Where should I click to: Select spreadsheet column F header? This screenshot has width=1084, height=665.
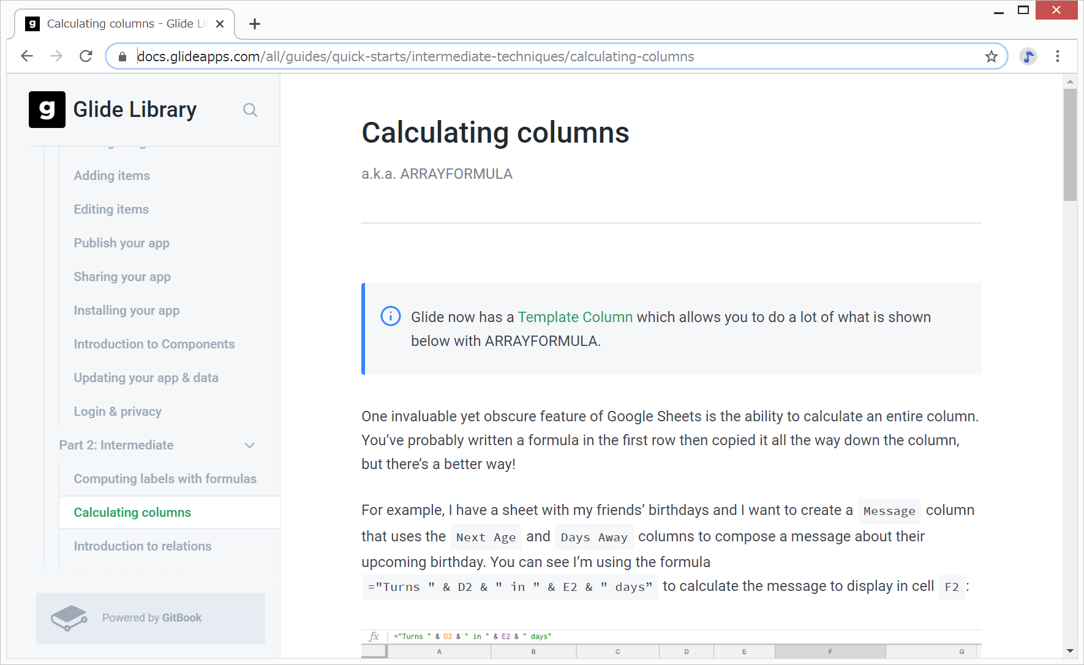(x=830, y=652)
